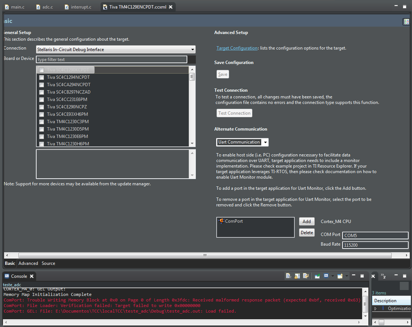Click the device list vertical scrollbar thumb
The image size is (412, 327).
(x=192, y=77)
